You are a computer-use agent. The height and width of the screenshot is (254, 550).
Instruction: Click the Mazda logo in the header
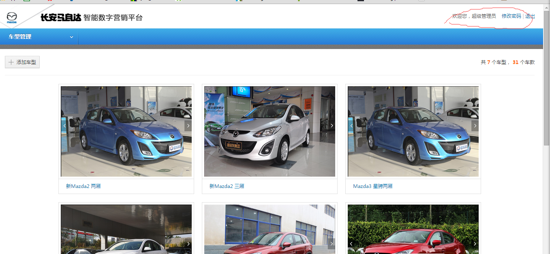(12, 17)
